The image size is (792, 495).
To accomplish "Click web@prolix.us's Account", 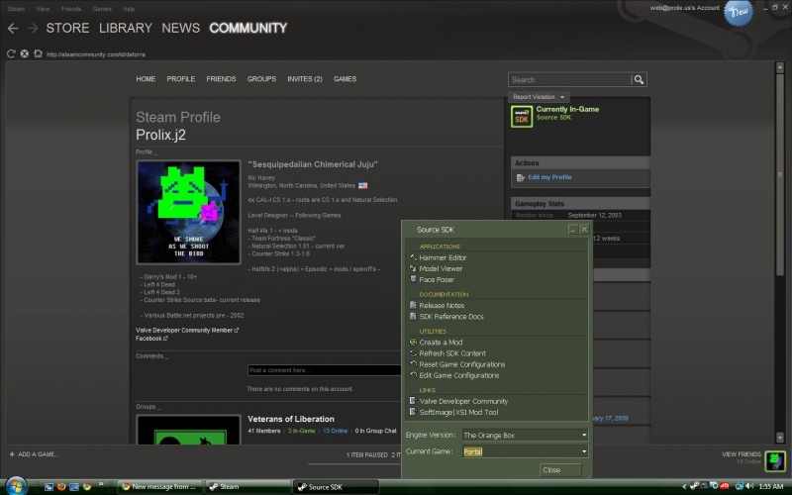I will (x=684, y=8).
